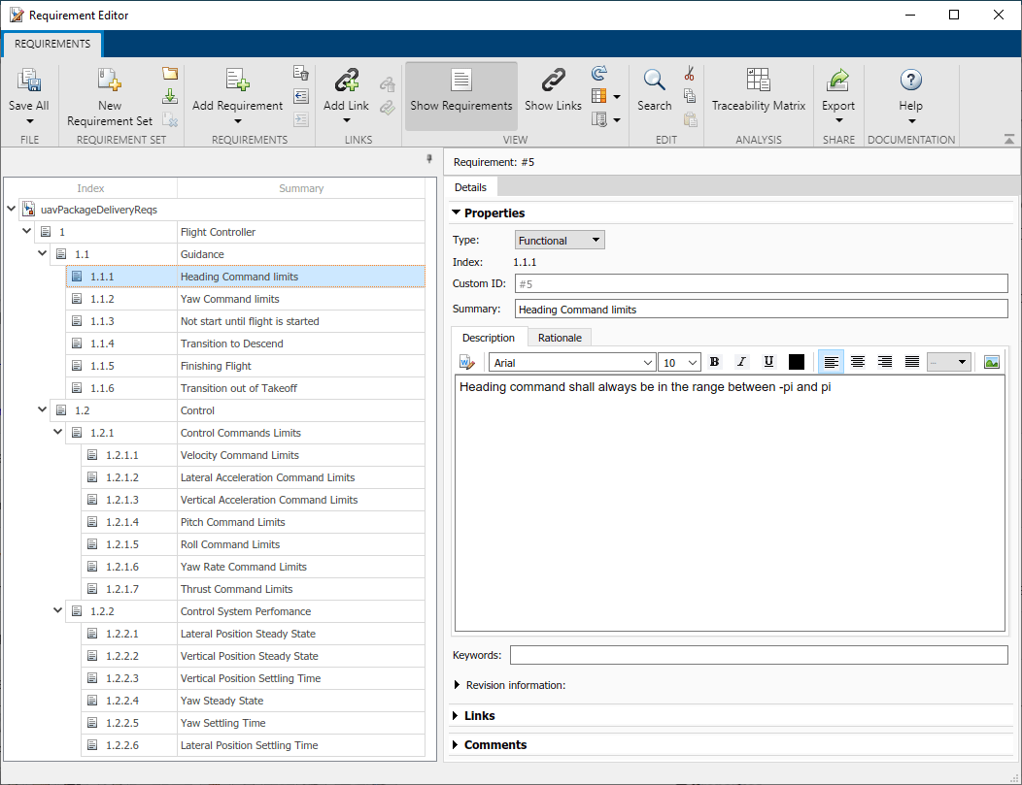Click the black font color swatch

pyautogui.click(x=797, y=362)
